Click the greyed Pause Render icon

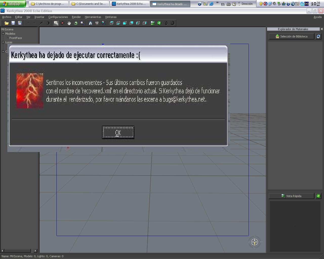point(166,23)
